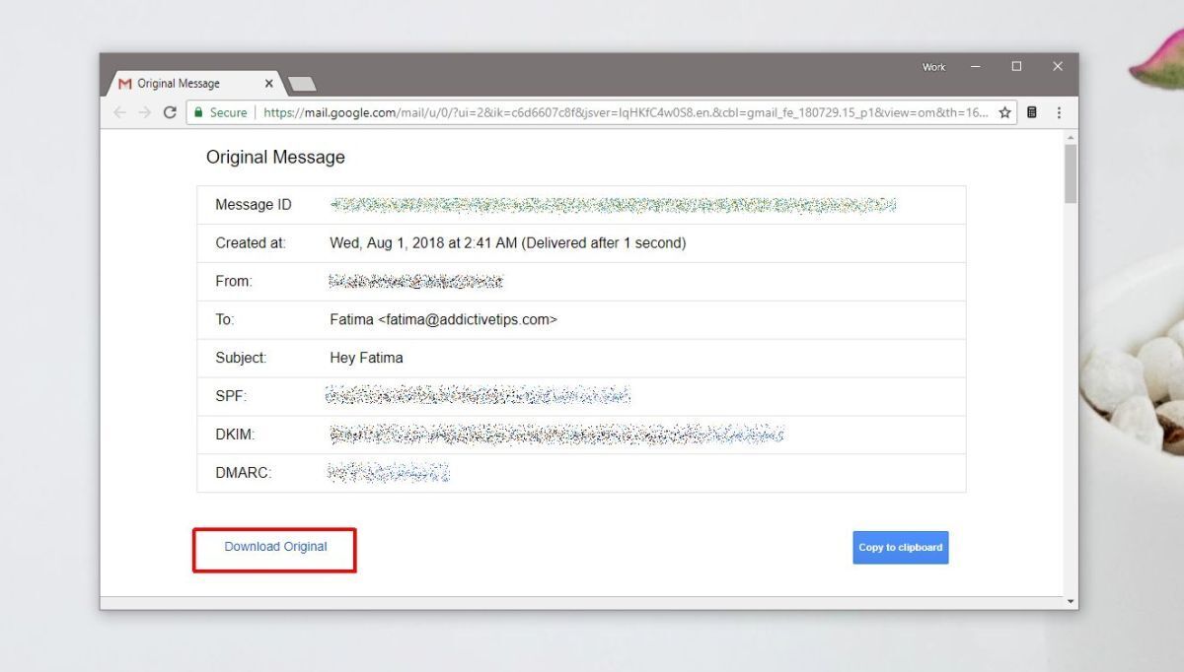Click the browser forward arrow
The height and width of the screenshot is (672, 1184).
click(145, 112)
